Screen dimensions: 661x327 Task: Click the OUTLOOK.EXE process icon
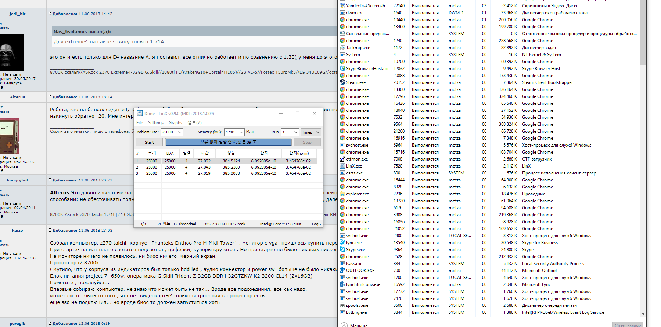[x=342, y=271]
